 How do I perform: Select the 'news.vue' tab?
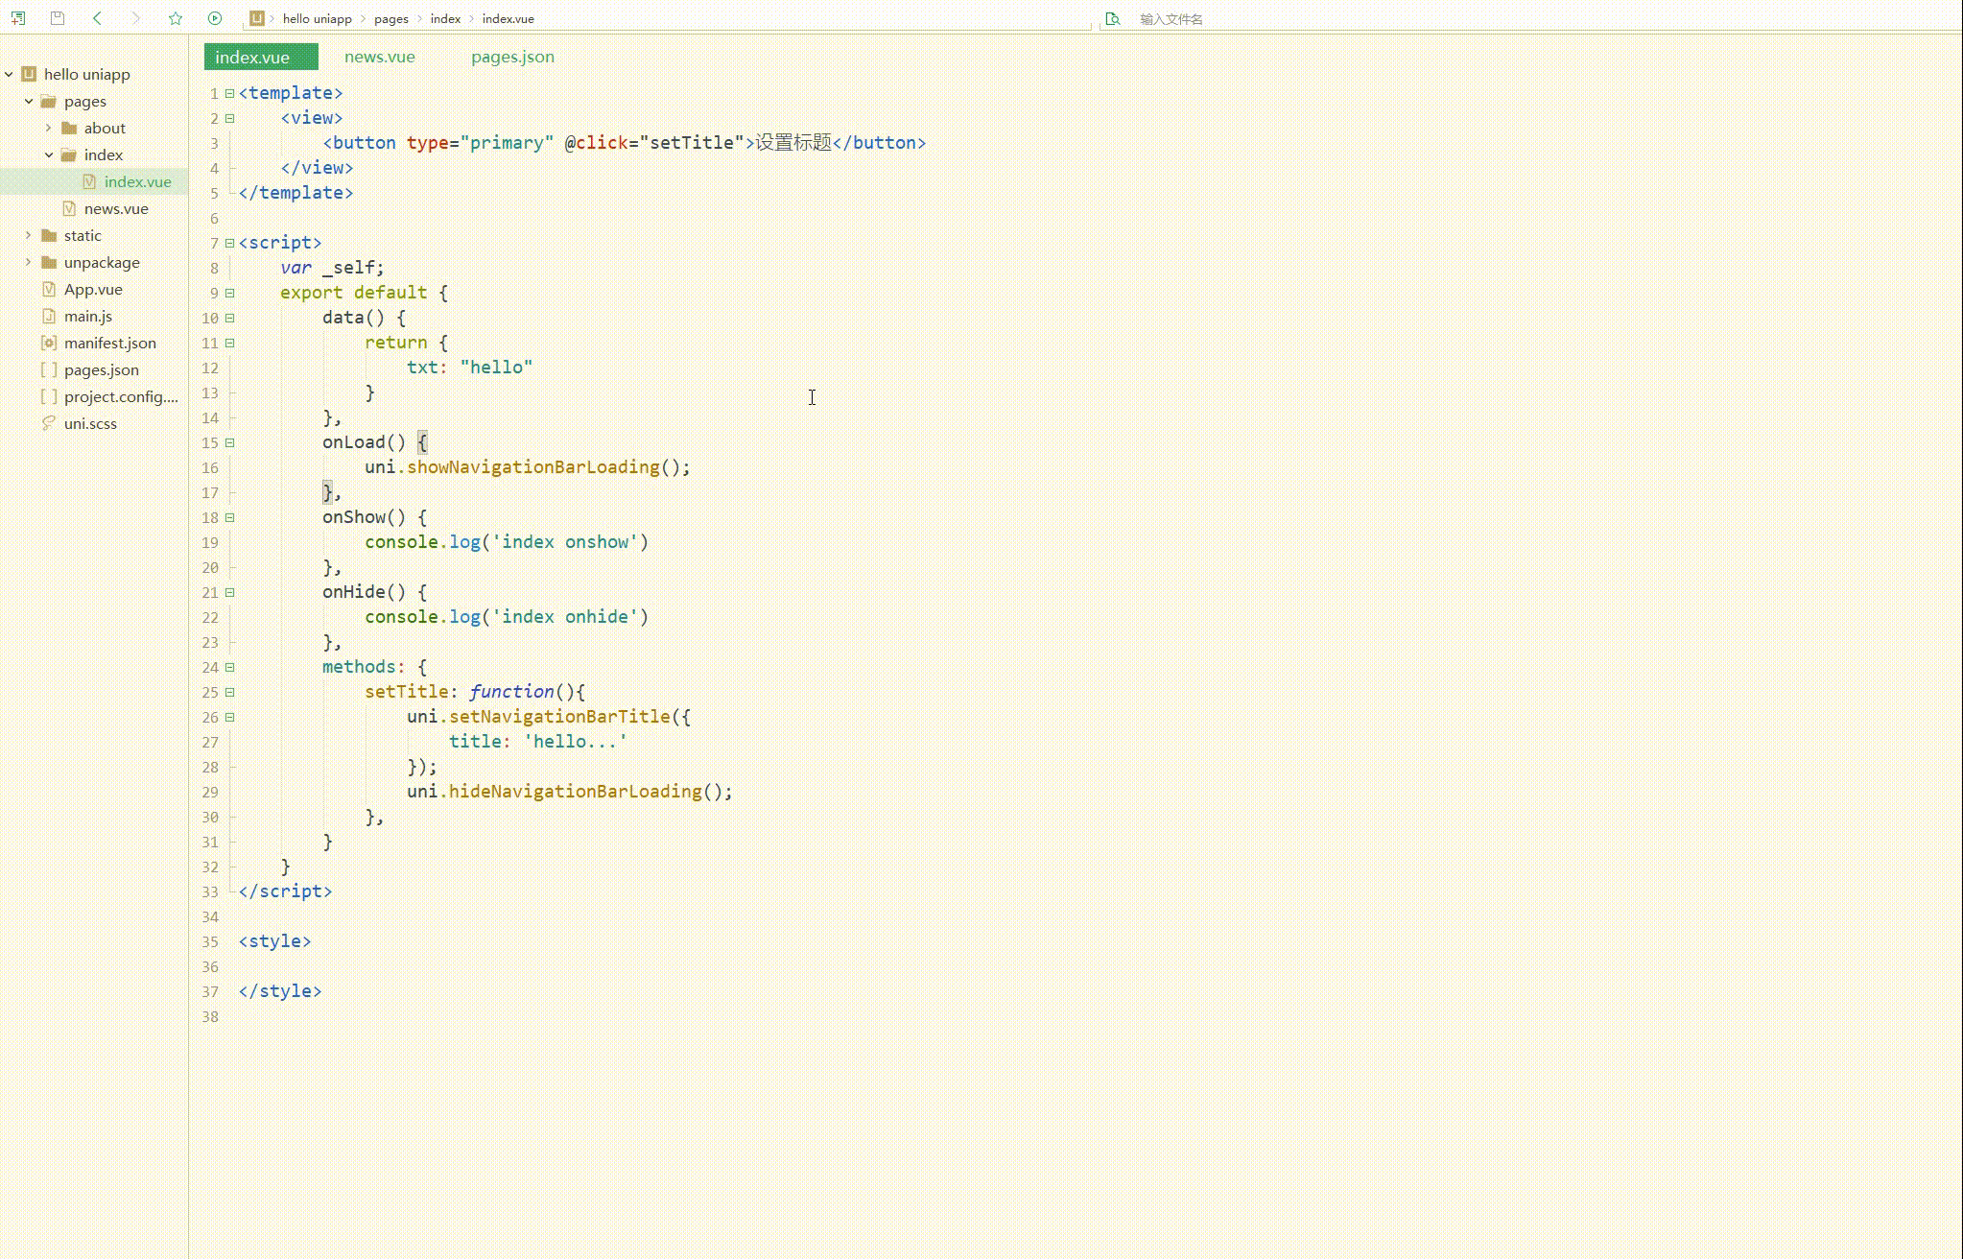pos(379,56)
